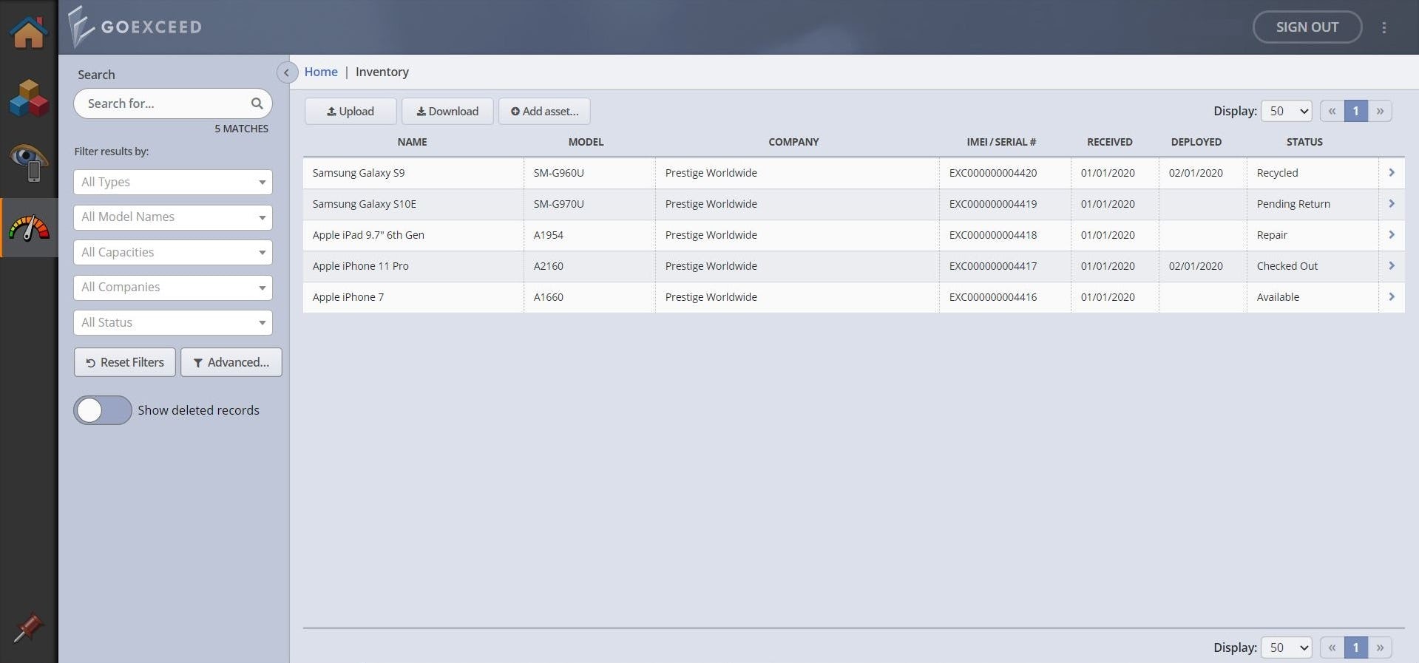Image resolution: width=1419 pixels, height=663 pixels.
Task: Click model A1954 cell
Action: click(589, 234)
